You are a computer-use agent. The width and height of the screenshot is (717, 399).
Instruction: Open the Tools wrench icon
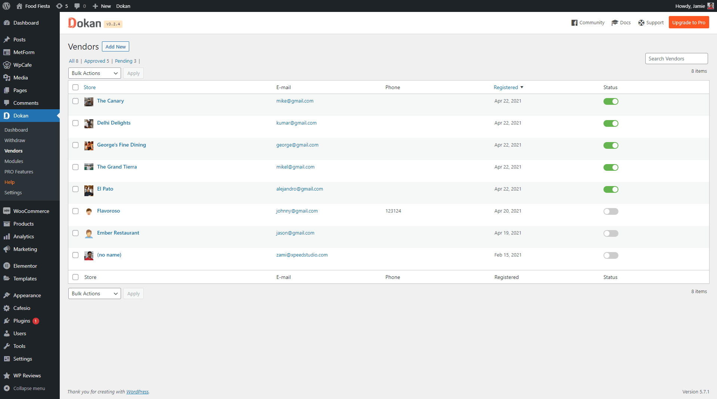click(x=7, y=346)
